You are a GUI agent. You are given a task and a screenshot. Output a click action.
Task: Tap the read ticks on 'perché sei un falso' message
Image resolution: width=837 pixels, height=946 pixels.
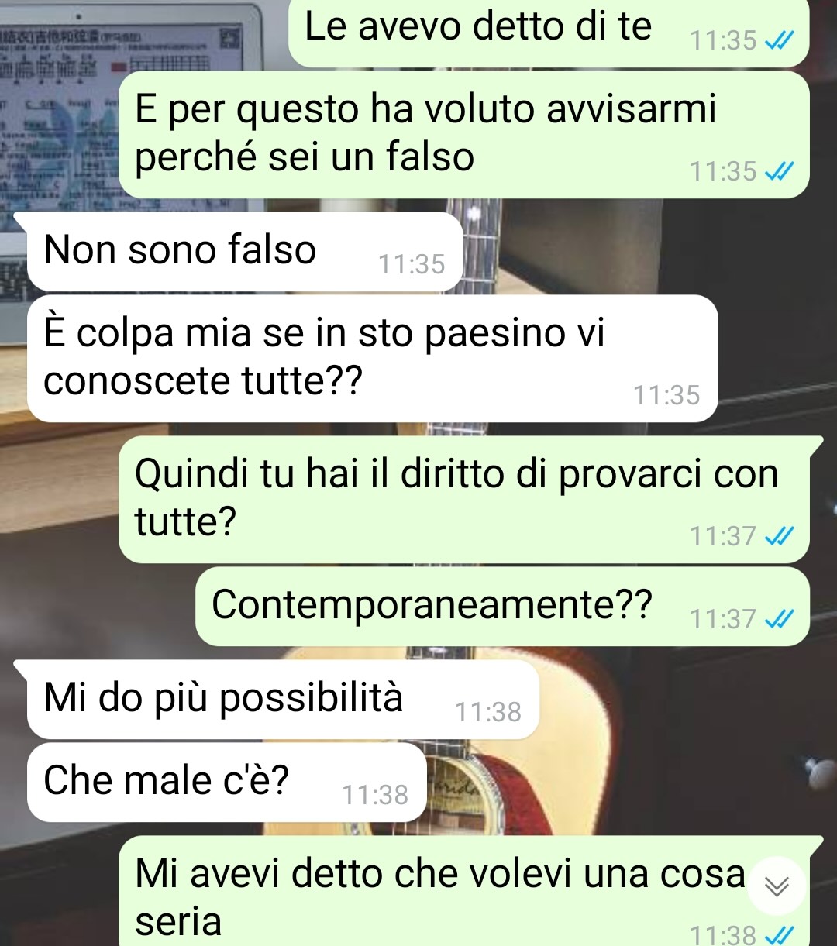coord(779,173)
